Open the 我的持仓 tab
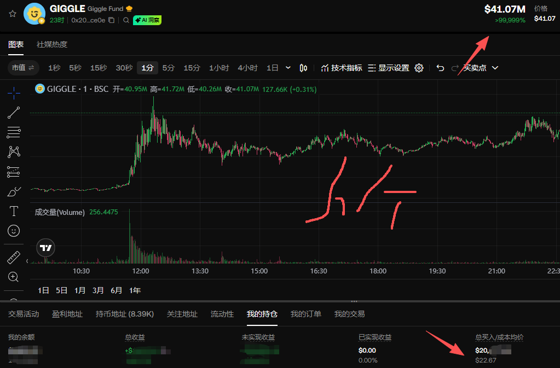This screenshot has height=368, width=560. pyautogui.click(x=262, y=314)
